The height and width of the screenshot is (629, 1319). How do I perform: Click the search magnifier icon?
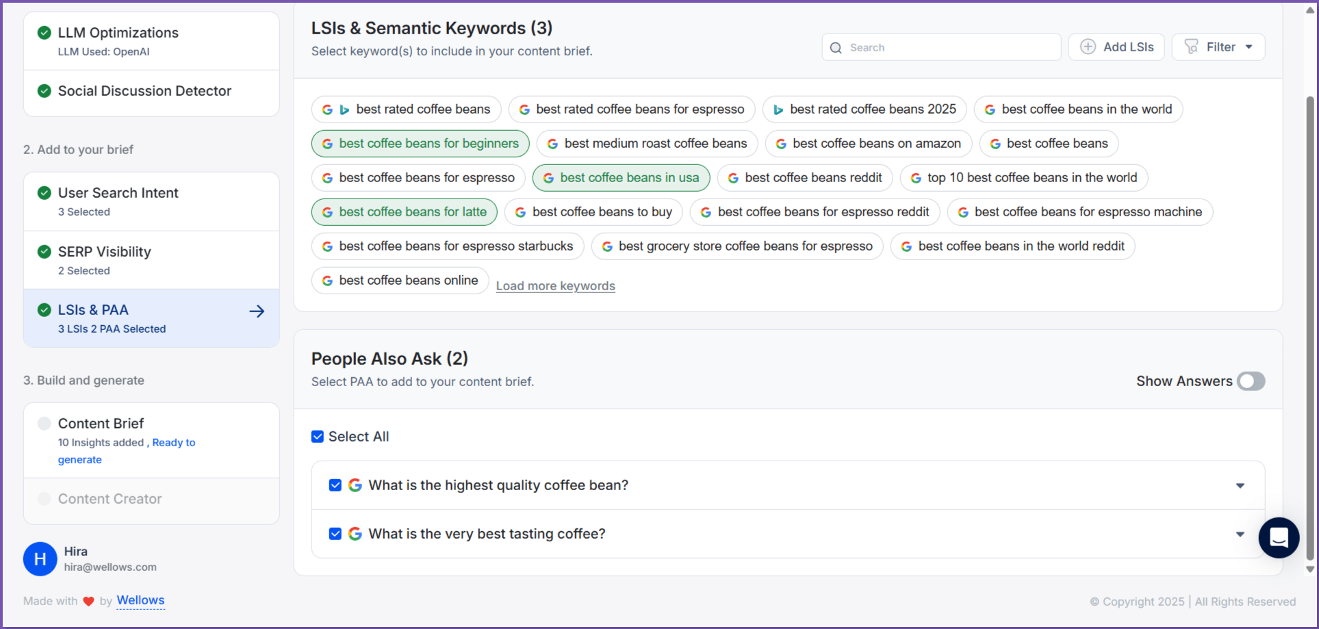(836, 48)
